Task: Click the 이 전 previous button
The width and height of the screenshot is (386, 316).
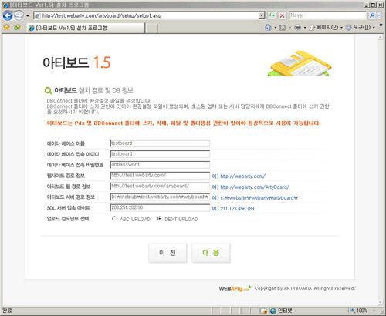Action: [x=168, y=253]
